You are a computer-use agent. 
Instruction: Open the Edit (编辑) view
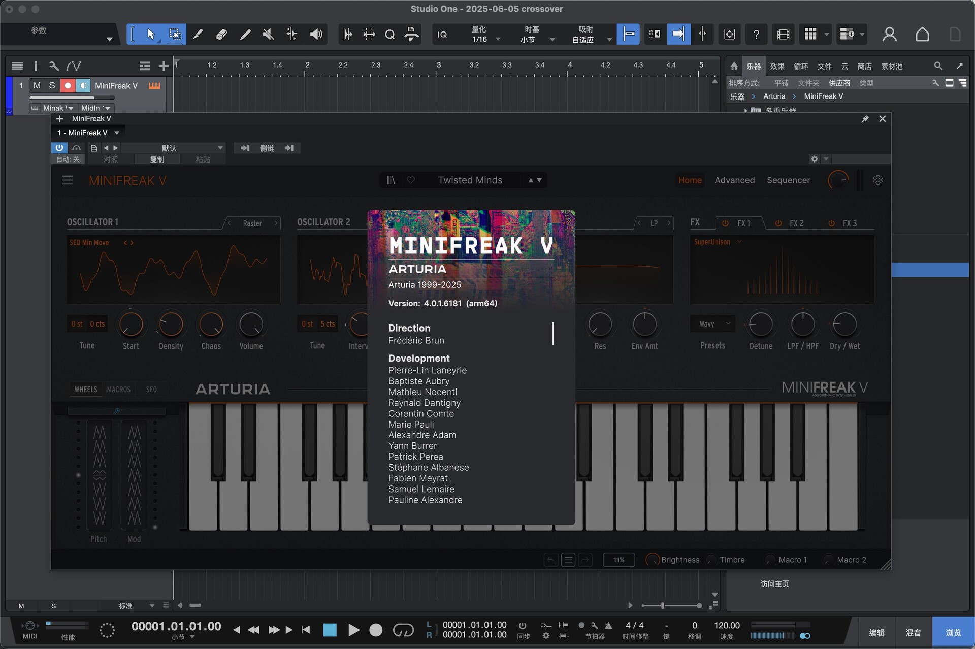click(876, 633)
